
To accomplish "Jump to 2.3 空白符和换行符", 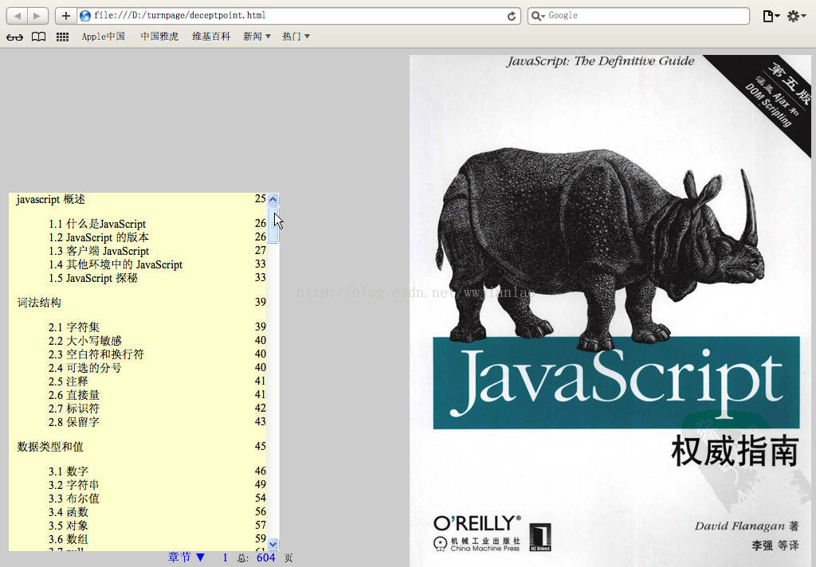I will [x=96, y=354].
